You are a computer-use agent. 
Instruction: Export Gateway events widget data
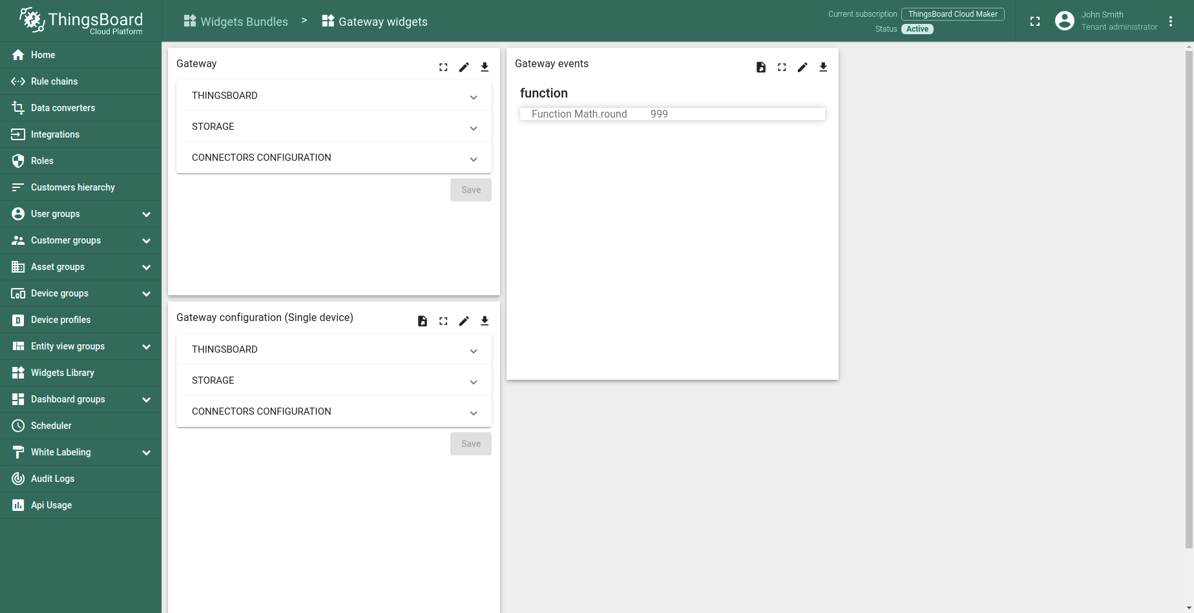761,67
